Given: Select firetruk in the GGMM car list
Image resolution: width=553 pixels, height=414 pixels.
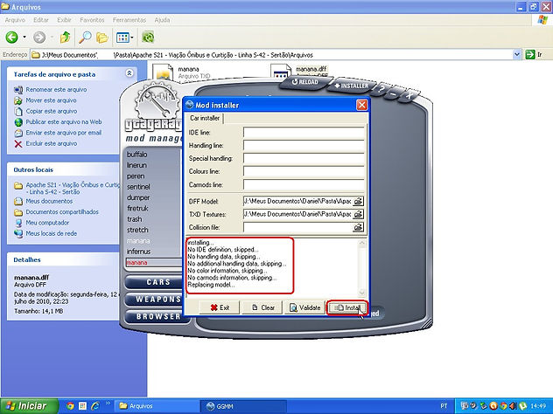Looking at the screenshot, I should pyautogui.click(x=138, y=209).
